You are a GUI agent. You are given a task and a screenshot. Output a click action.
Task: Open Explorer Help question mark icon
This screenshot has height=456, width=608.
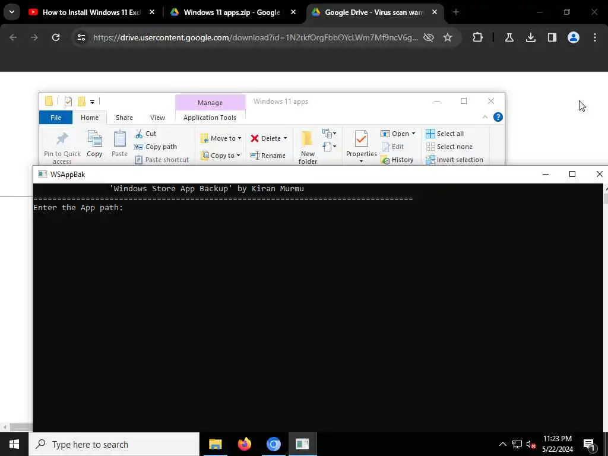(x=498, y=117)
